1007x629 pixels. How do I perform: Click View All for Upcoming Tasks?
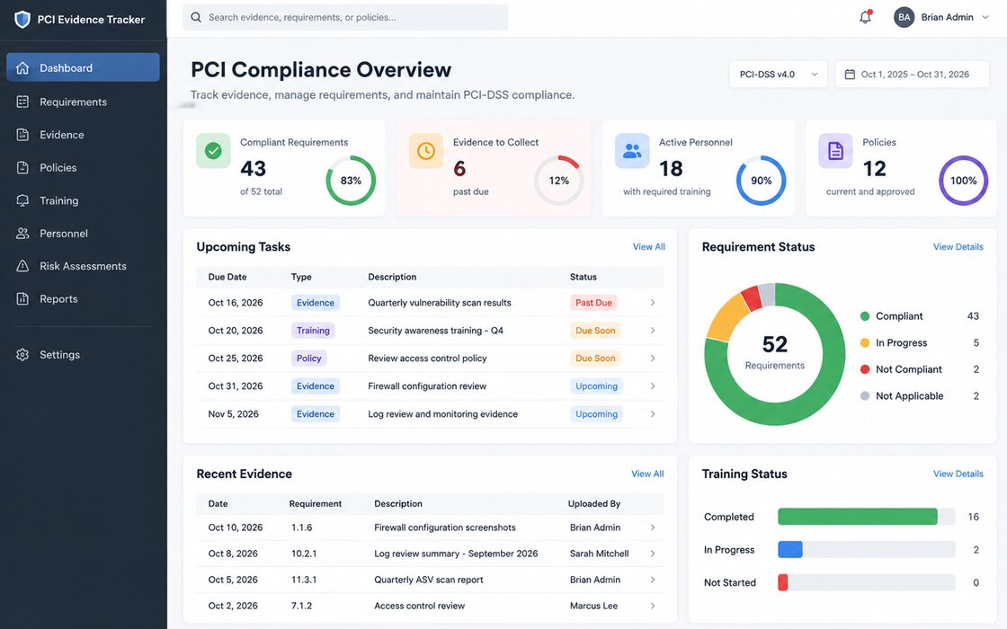pyautogui.click(x=648, y=246)
